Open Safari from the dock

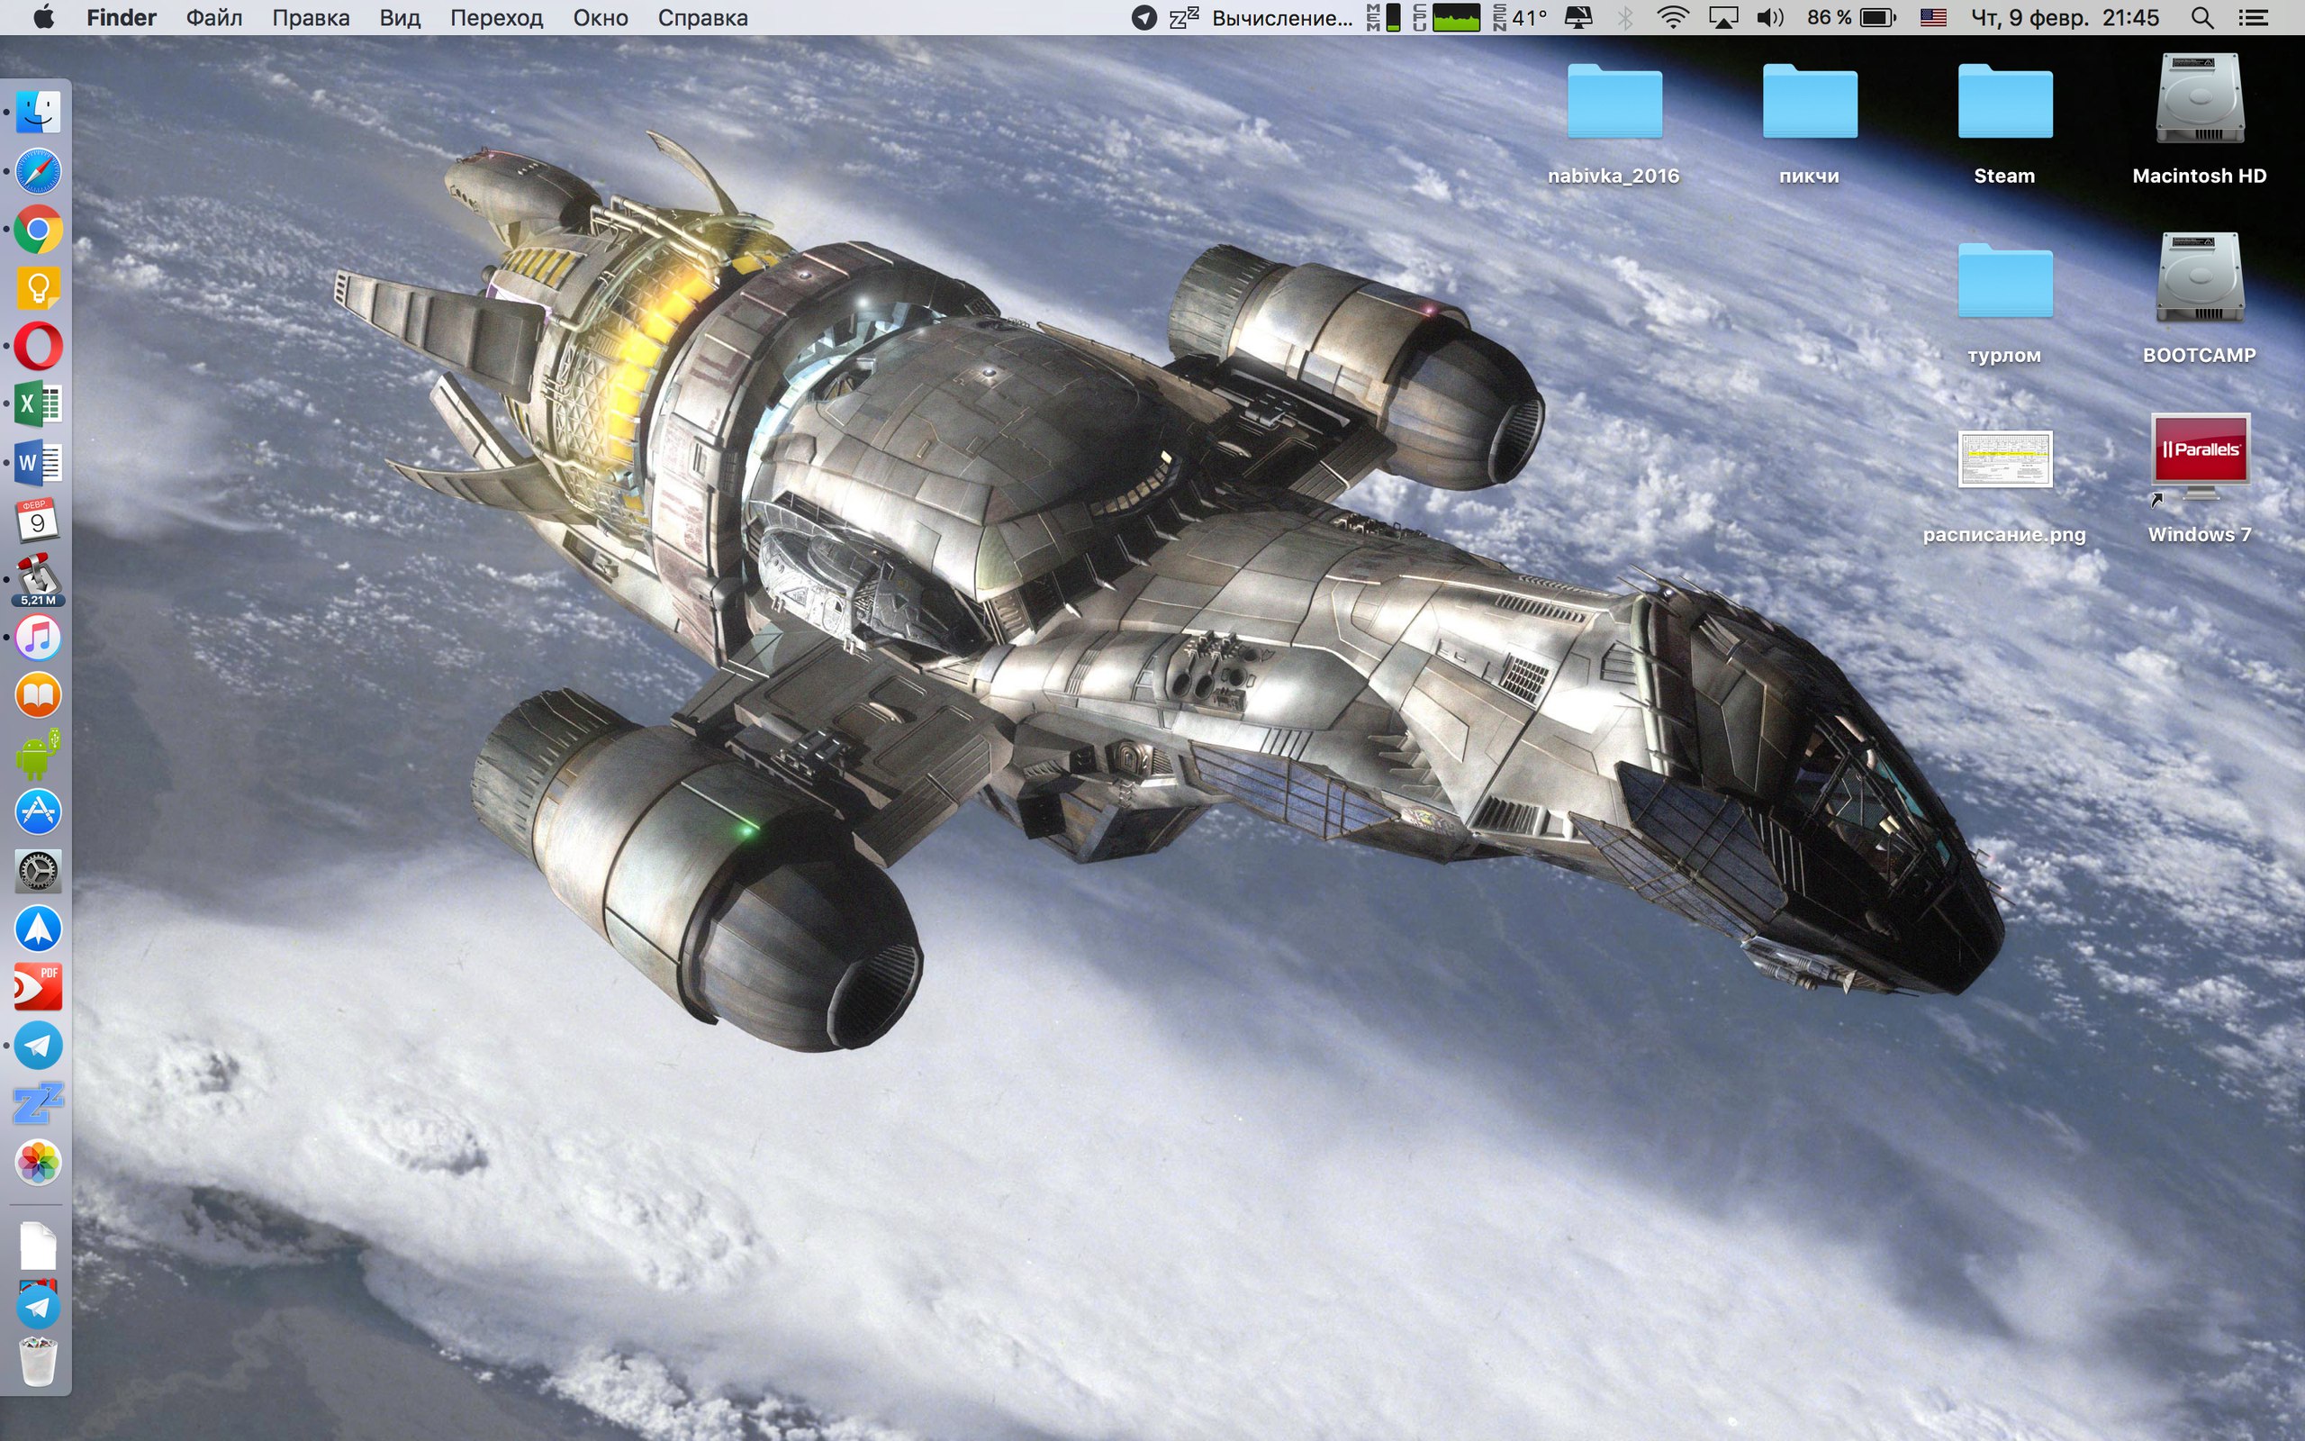[38, 171]
